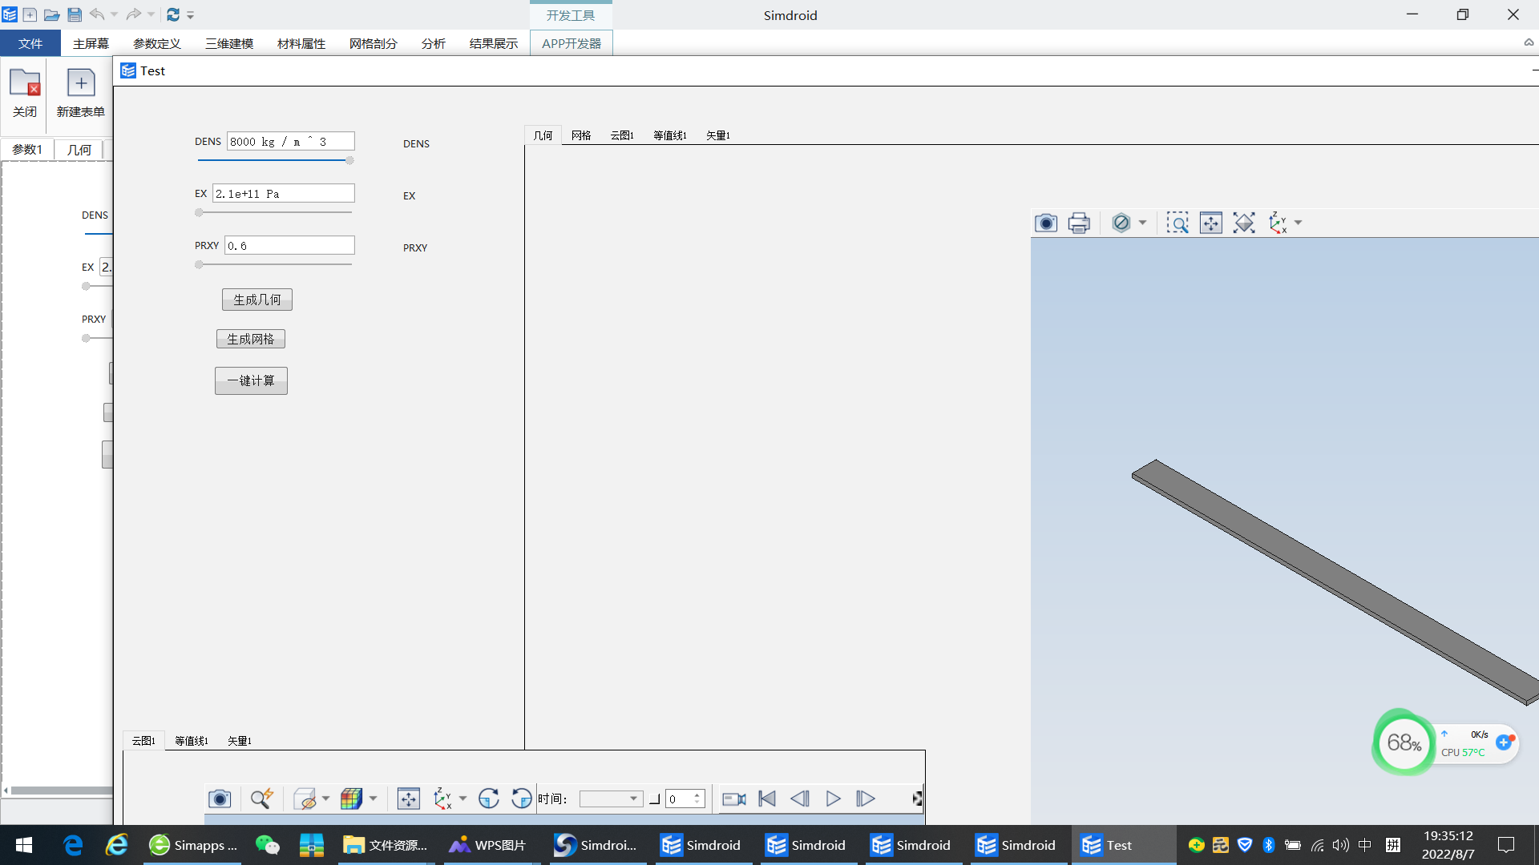1539x865 pixels.
Task: Click the 新建表单 new form icon
Action: coord(80,93)
